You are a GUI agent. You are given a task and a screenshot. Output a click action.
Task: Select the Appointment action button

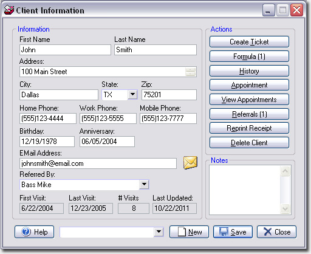pos(249,85)
